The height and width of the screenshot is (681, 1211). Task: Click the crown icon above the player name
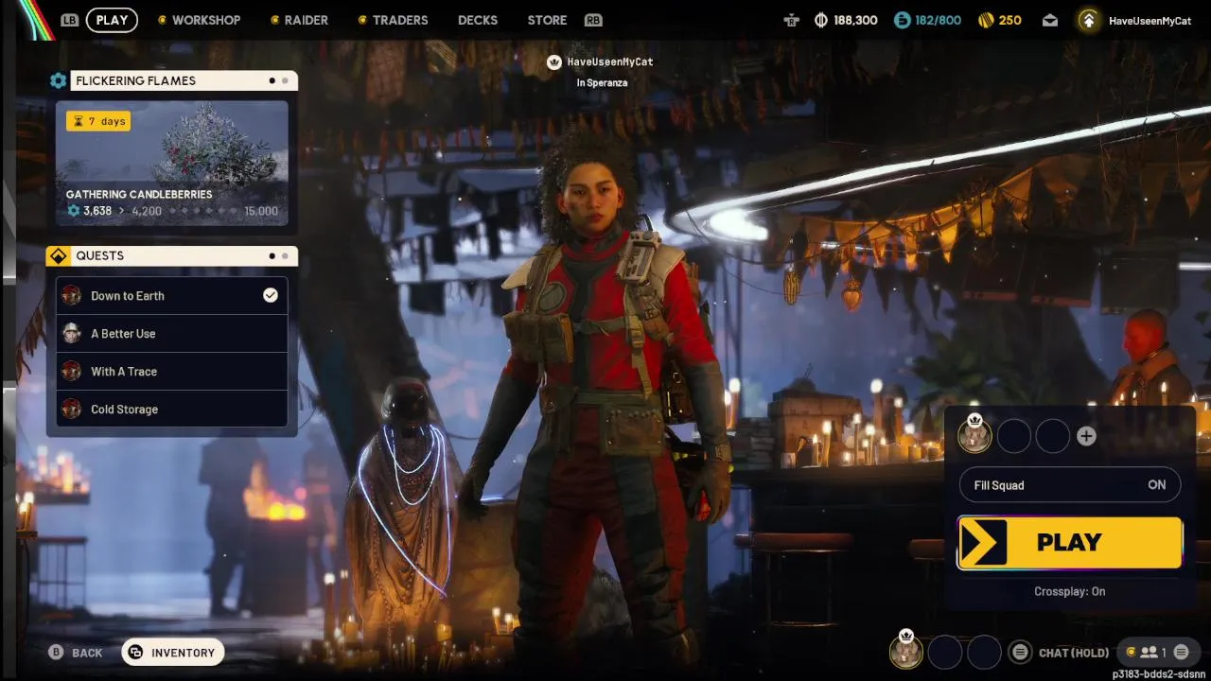click(x=554, y=62)
